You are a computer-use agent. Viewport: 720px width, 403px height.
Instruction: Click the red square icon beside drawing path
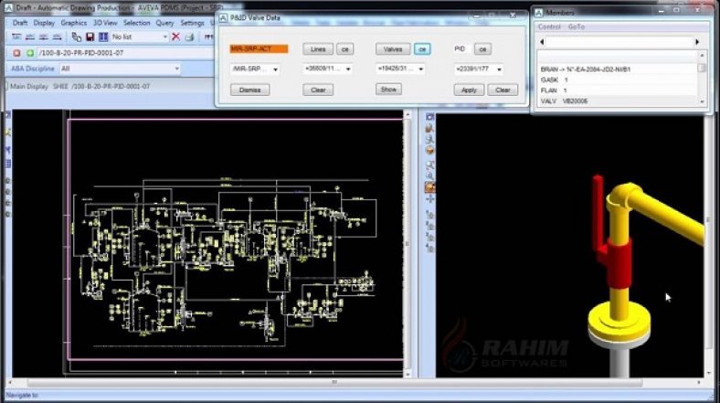(16, 53)
